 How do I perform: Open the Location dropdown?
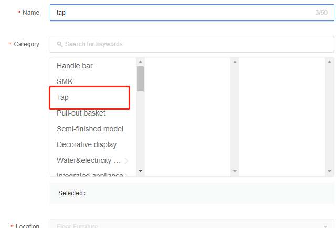click(x=192, y=225)
